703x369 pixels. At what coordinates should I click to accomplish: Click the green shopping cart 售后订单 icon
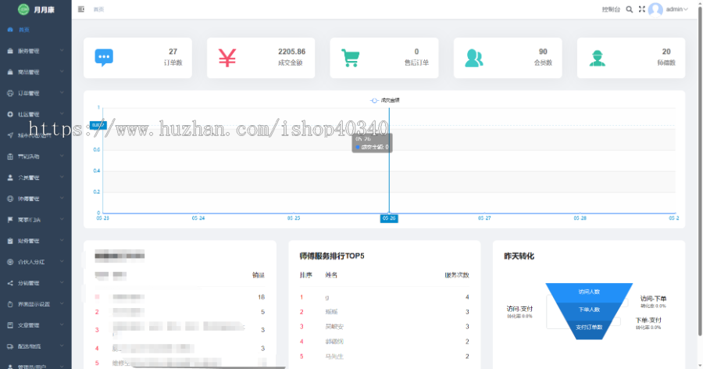[x=351, y=58]
